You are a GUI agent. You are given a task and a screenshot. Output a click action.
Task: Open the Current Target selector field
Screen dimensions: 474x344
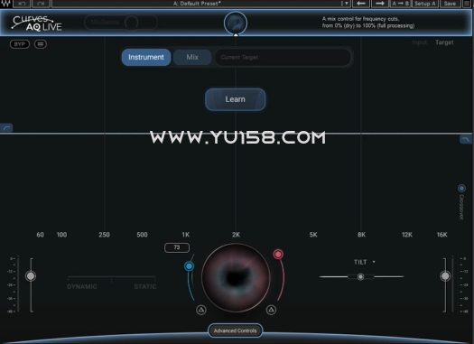[x=283, y=57]
